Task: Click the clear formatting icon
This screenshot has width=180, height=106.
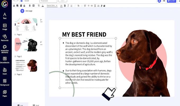Action: [x=102, y=6]
